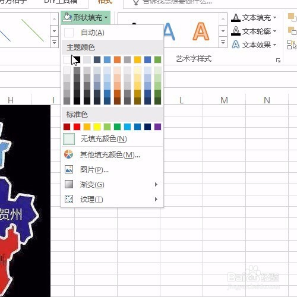This screenshot has width=297, height=297.
Task: Pick the dark blue-gray theme color swatch
Action: (x=97, y=59)
